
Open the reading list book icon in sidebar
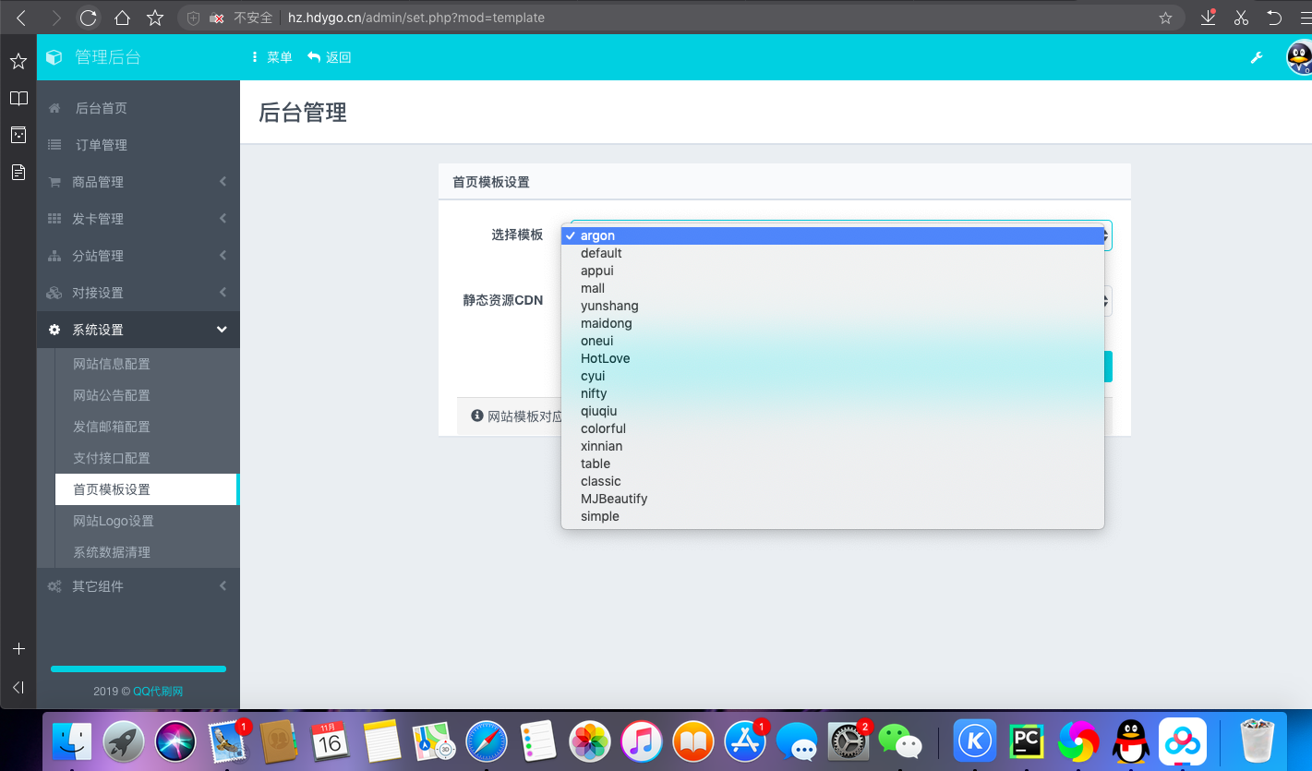pyautogui.click(x=18, y=98)
